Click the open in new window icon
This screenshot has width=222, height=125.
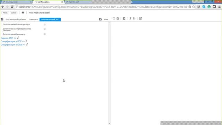click(x=140, y=18)
